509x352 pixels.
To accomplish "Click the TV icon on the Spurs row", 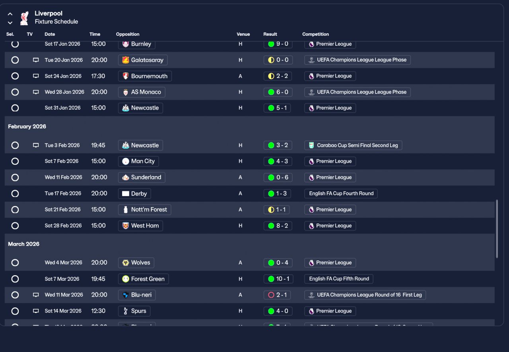I will click(x=36, y=311).
